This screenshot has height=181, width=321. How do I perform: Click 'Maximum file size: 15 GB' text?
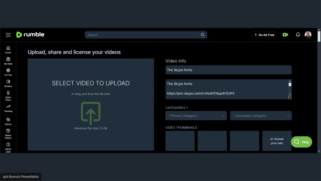pyautogui.click(x=91, y=128)
